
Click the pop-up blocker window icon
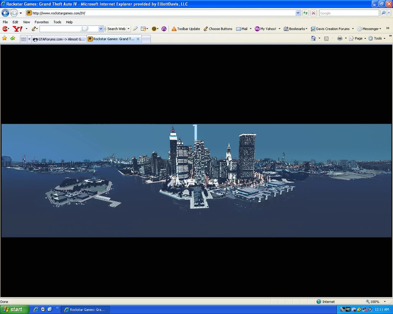click(144, 29)
